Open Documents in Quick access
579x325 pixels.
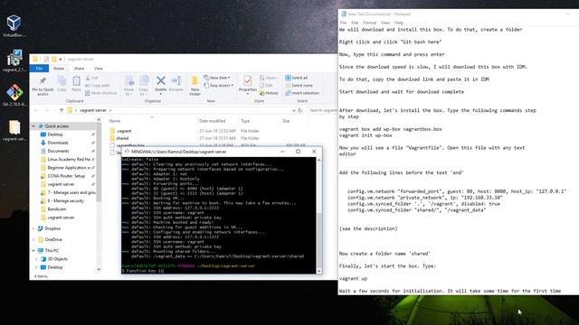point(58,151)
